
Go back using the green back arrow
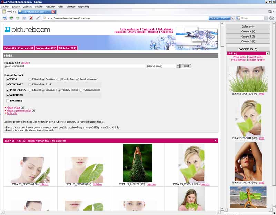pos(11,18)
